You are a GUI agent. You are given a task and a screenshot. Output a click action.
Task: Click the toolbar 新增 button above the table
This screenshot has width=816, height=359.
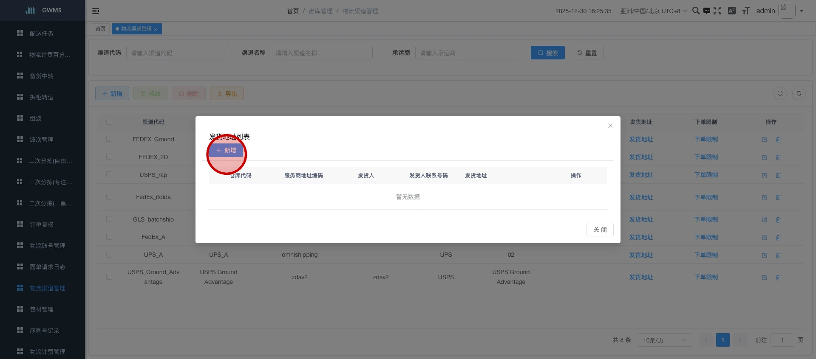112,93
